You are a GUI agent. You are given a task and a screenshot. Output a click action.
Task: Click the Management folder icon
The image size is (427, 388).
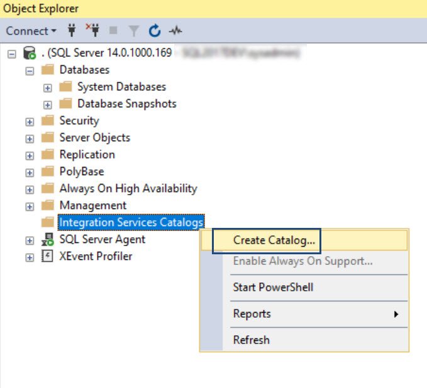[x=48, y=205]
